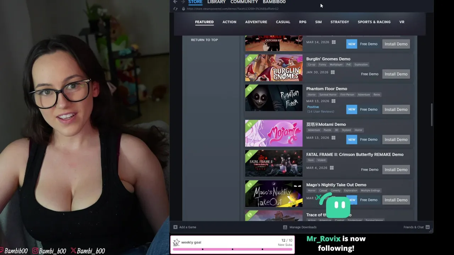
Task: Click the weekly goal pink progress bar
Action: (232, 249)
